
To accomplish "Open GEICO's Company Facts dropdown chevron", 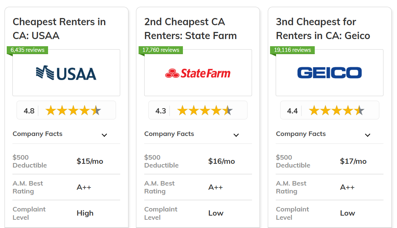I will click(367, 135).
